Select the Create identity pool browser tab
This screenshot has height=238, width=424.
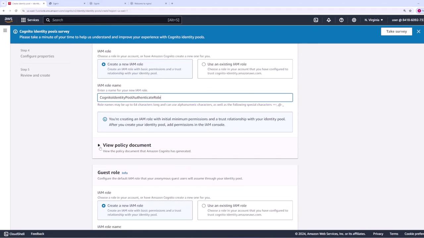[26, 3]
